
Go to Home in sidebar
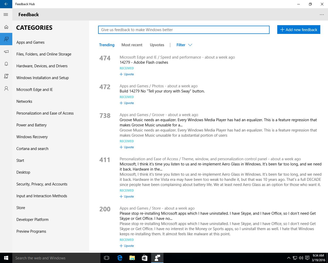(6, 27)
